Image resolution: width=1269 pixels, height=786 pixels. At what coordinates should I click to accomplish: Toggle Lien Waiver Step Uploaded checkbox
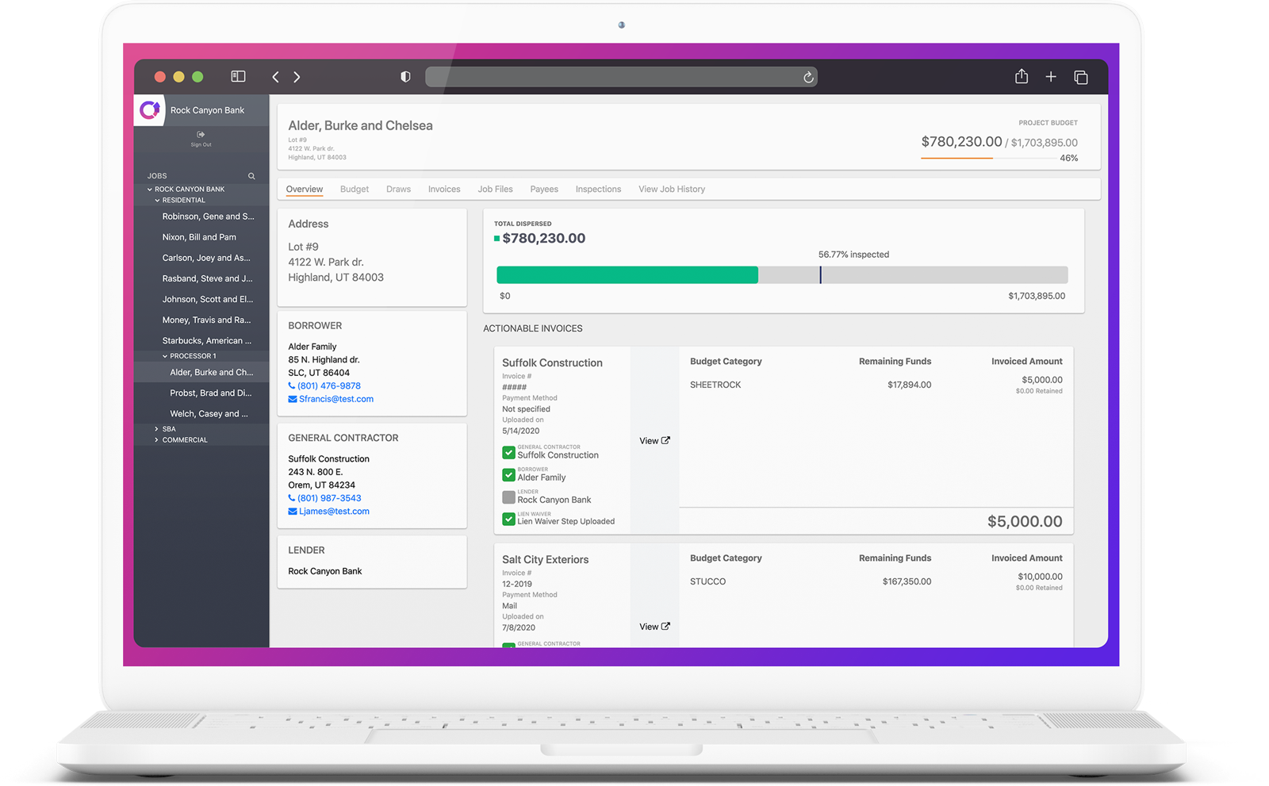coord(508,520)
